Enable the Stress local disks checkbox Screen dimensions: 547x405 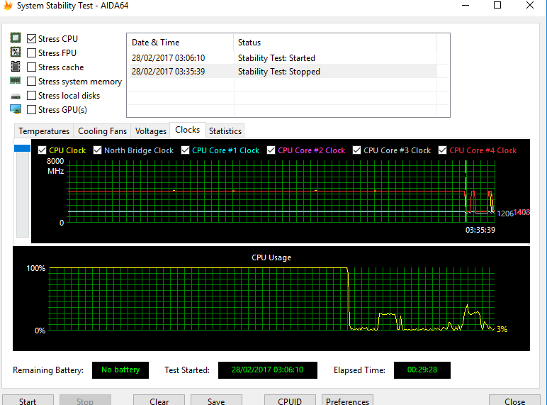click(x=31, y=95)
